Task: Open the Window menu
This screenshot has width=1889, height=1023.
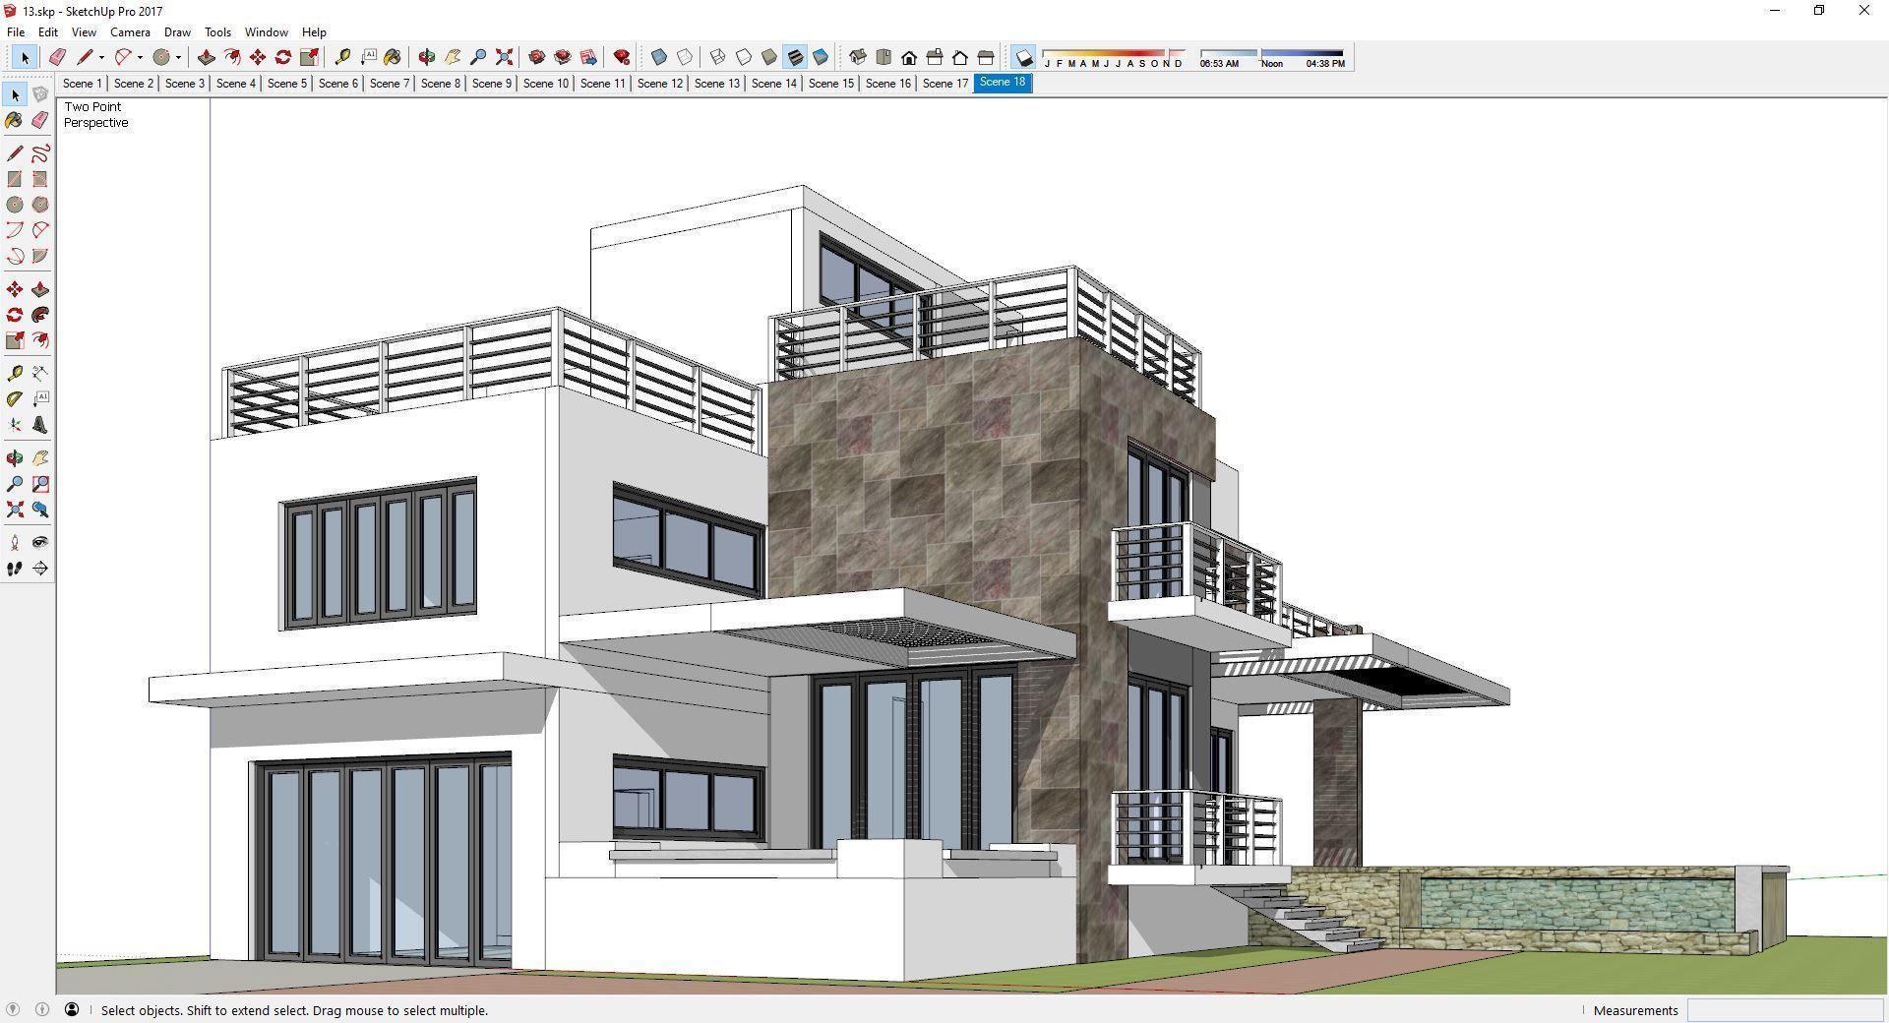Action: tap(266, 32)
